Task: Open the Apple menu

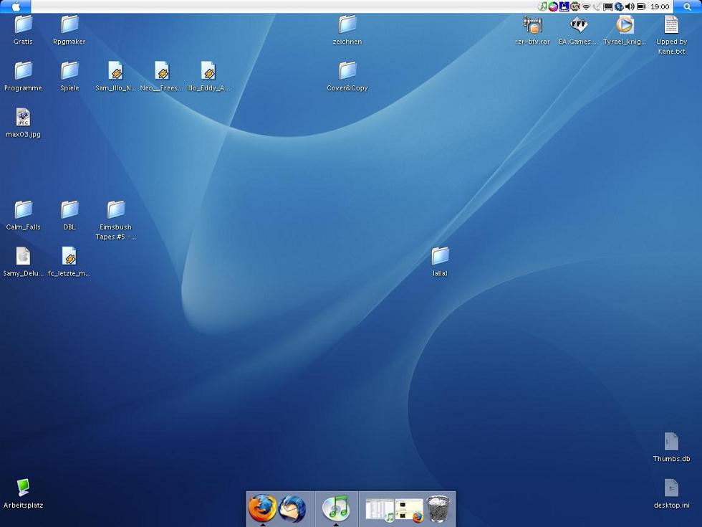Action: click(x=16, y=6)
